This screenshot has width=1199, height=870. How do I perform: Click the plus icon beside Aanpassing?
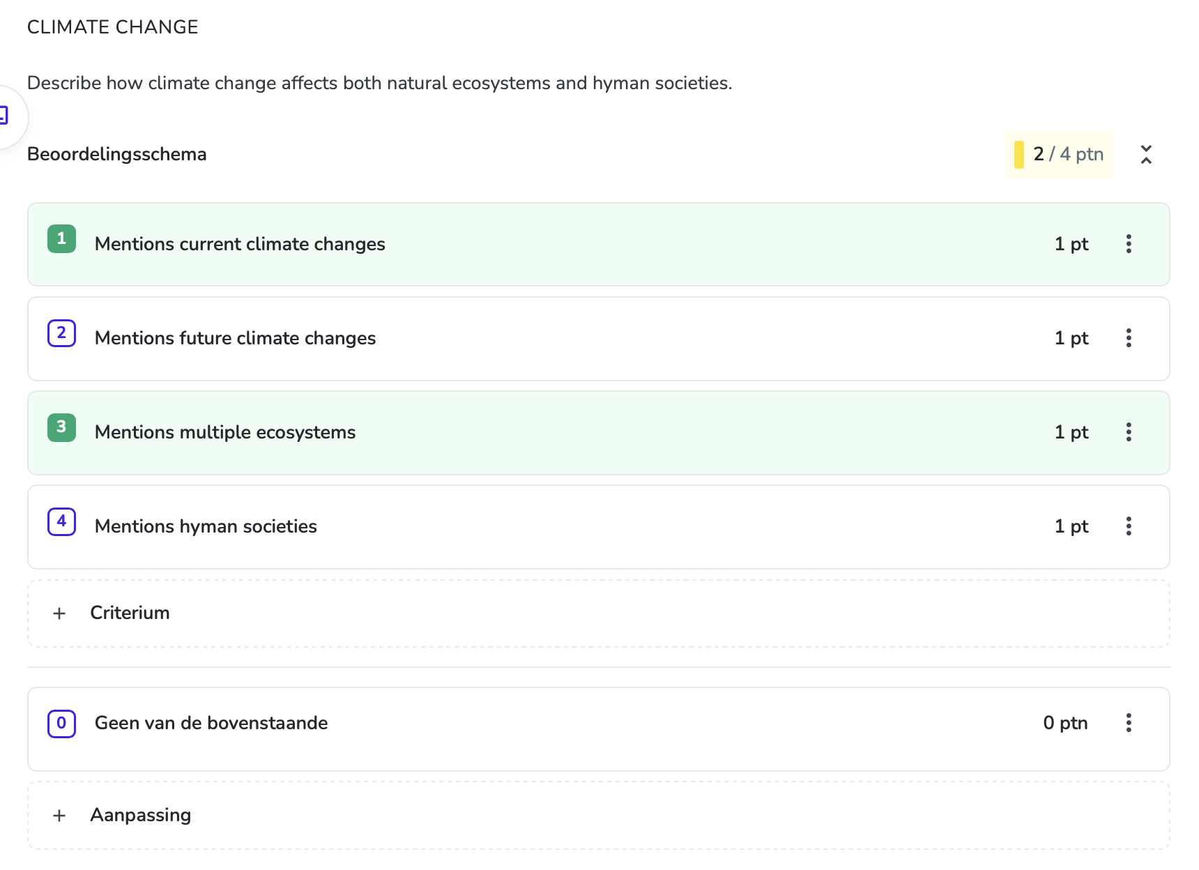click(60, 816)
